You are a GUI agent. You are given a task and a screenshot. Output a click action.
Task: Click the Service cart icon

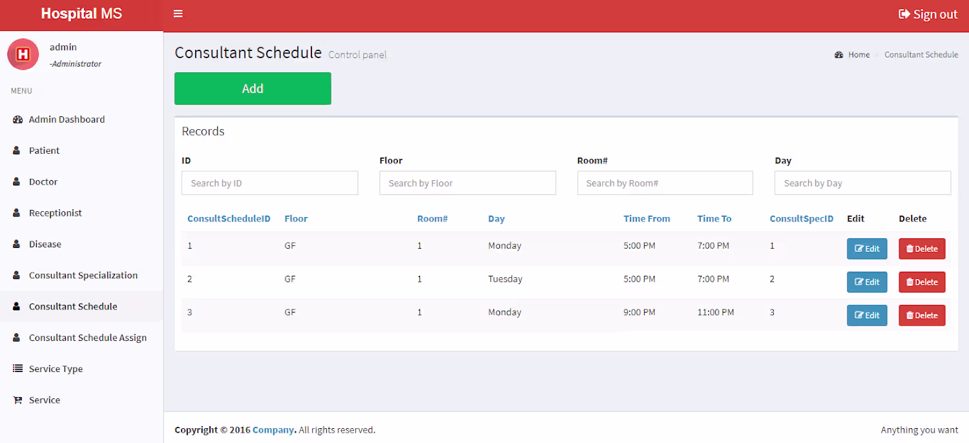point(17,400)
